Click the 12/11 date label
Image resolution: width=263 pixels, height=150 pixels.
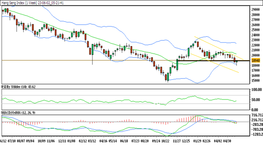tap(62, 141)
